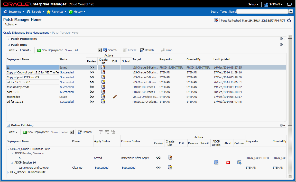Expand the Patch Promotions section

pyautogui.click(x=8, y=39)
